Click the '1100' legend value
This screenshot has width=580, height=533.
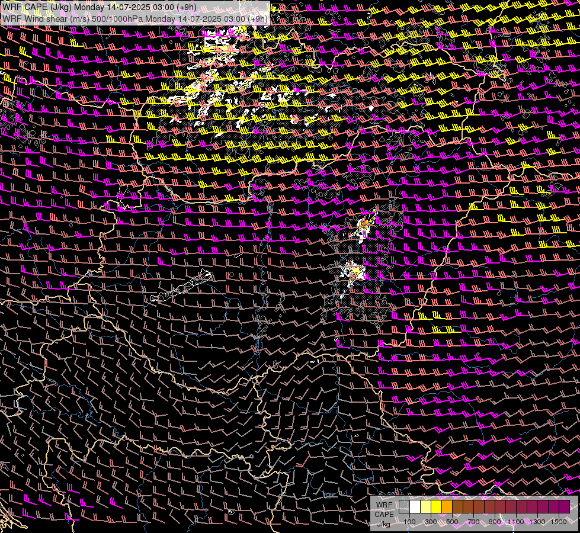tap(516, 522)
